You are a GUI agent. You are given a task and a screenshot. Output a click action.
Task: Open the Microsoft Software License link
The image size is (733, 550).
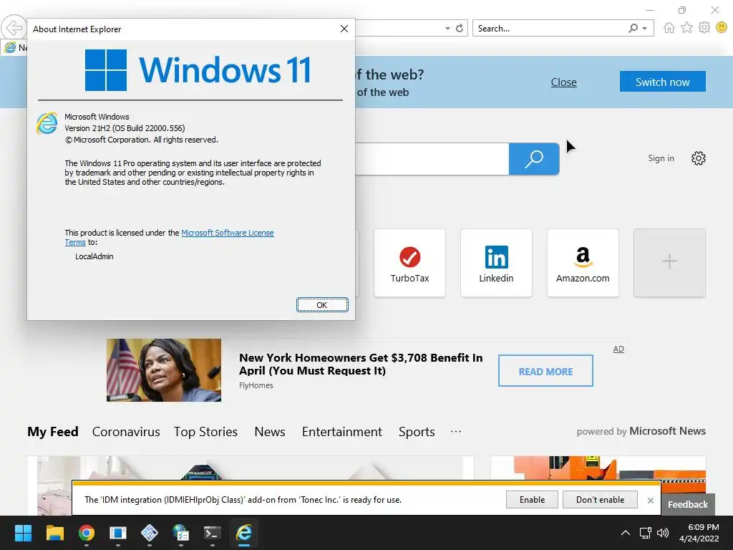pyautogui.click(x=227, y=233)
